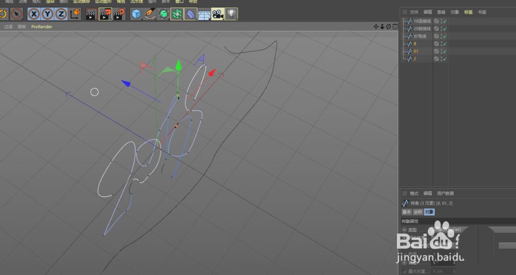The height and width of the screenshot is (275, 516).
Task: Toggle visibility dots for spline 8
Action: point(441,44)
